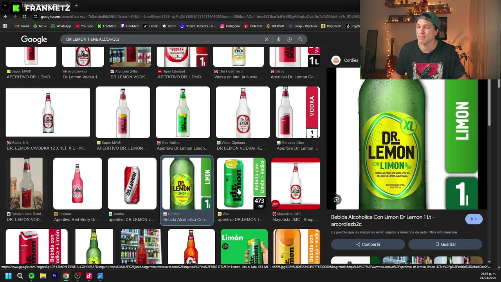This screenshot has width=501, height=282.
Task: Click the 'Bebida Alcoholica Con...' caption
Action: tap(186, 220)
